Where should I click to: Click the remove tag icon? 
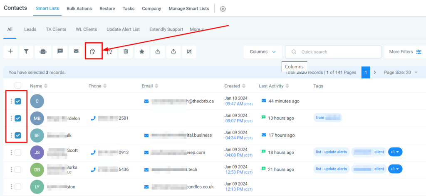click(x=109, y=52)
